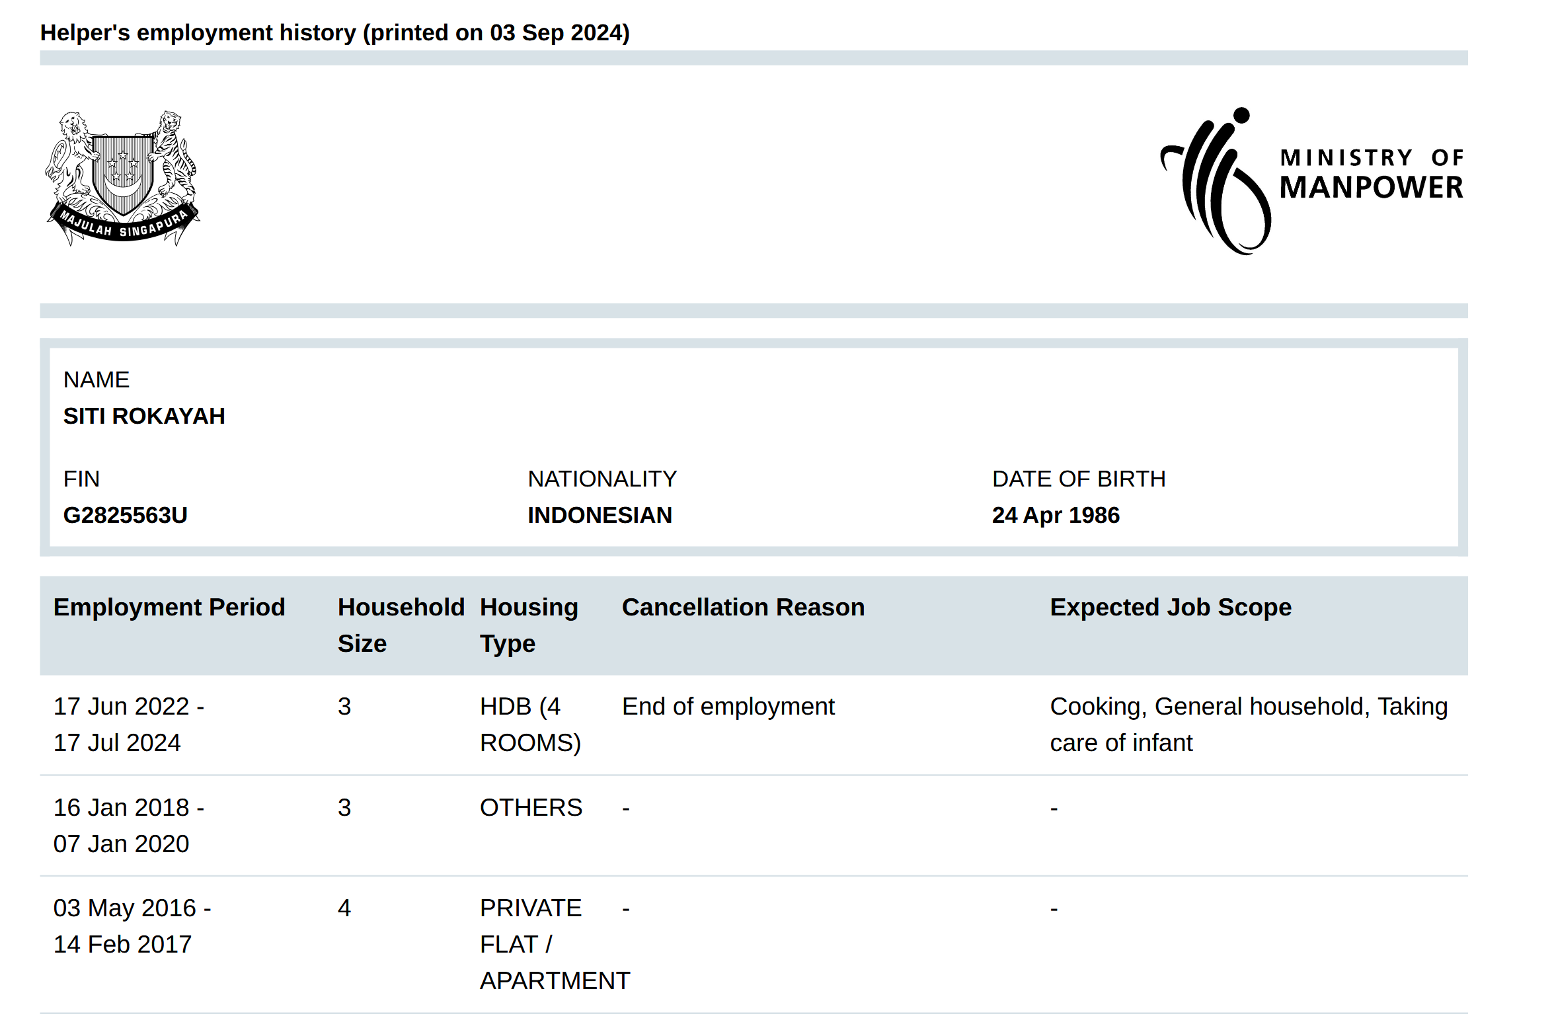Click the employment history page title
The height and width of the screenshot is (1024, 1552).
[334, 32]
